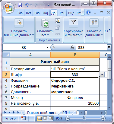Open Получить внешние данные menu

(19, 30)
